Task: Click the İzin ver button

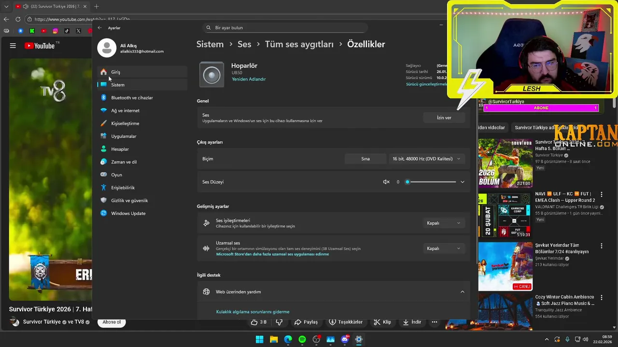Action: 444,118
